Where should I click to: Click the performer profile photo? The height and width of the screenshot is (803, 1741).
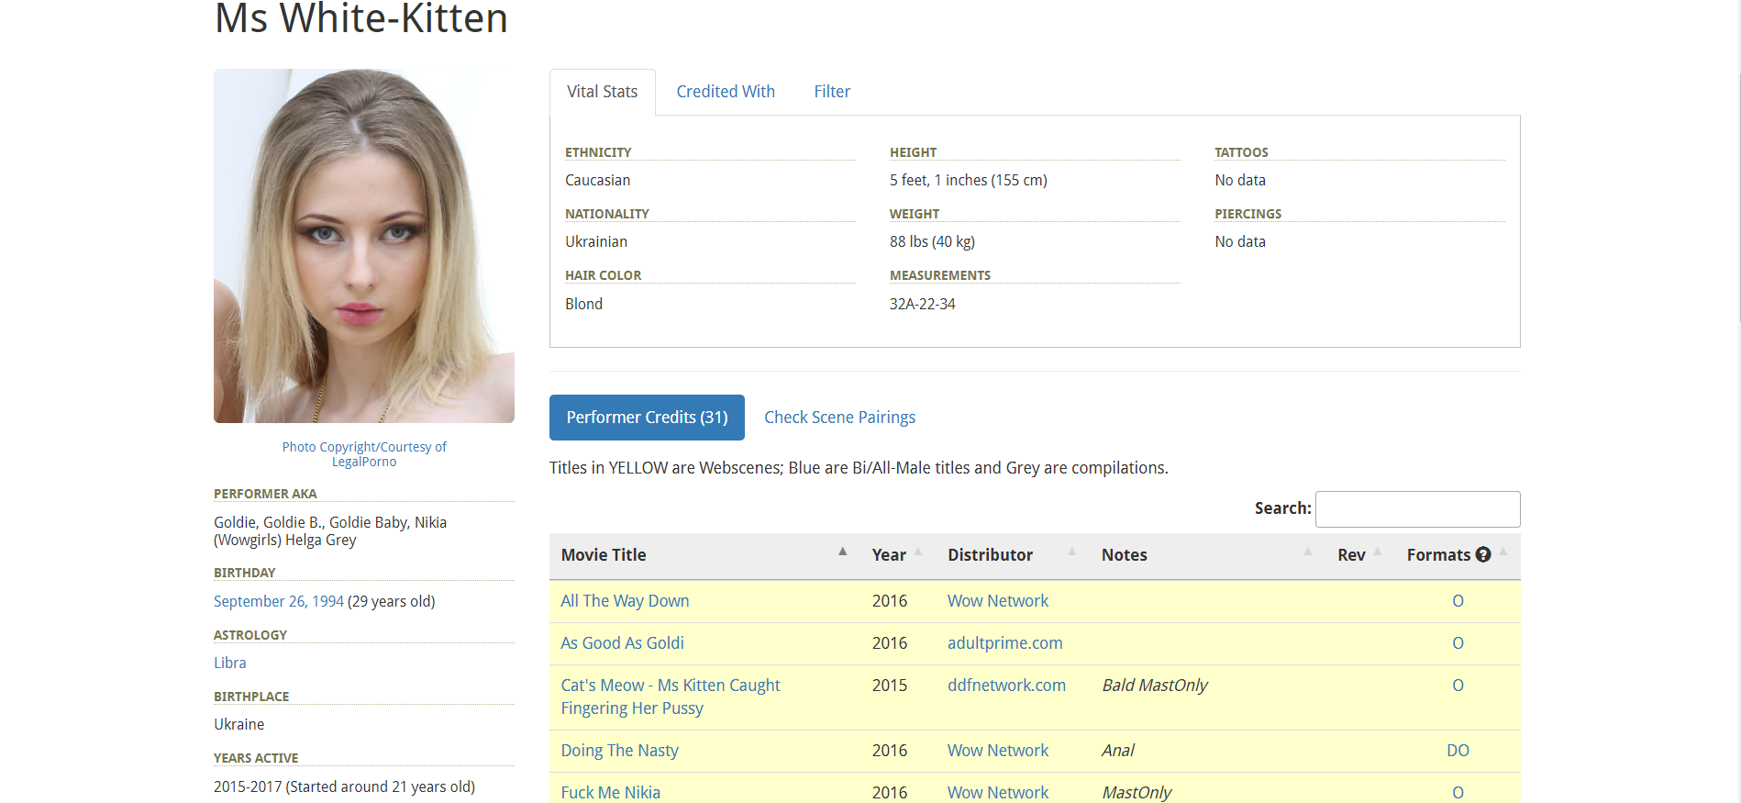[x=364, y=246]
